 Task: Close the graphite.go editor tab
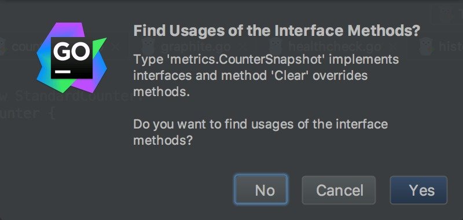(x=242, y=47)
